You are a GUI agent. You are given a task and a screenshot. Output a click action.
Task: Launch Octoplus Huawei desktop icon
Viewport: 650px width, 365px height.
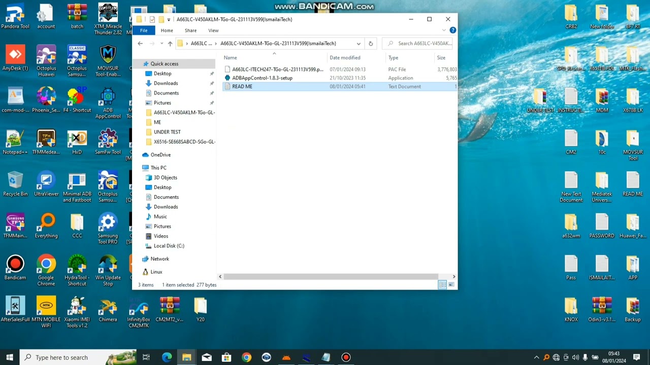tap(46, 61)
